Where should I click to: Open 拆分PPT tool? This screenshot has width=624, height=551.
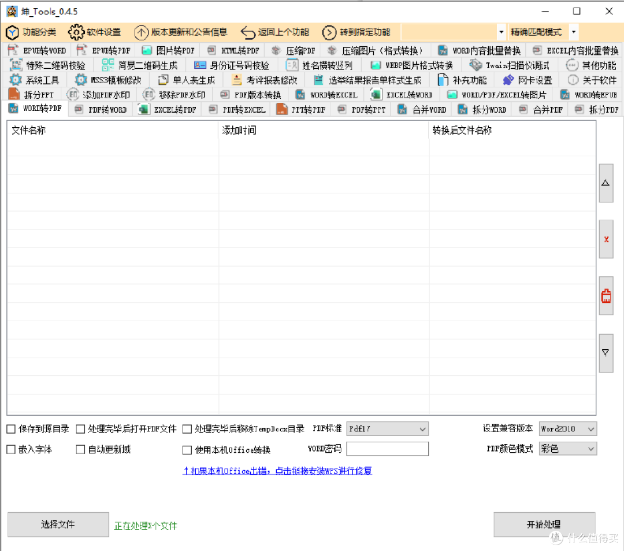point(31,95)
